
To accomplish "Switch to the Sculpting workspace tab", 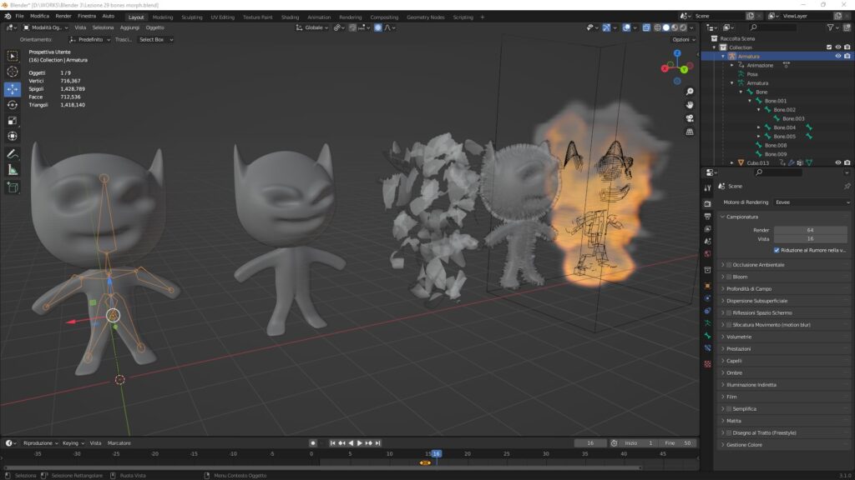I will tap(192, 17).
